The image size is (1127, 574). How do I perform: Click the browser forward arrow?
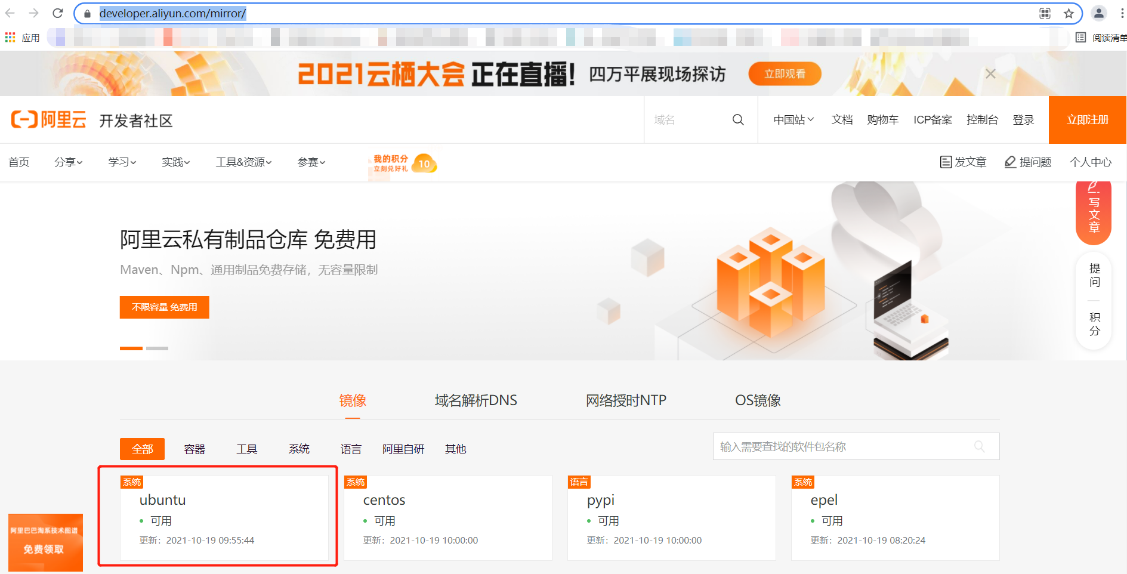coord(34,13)
